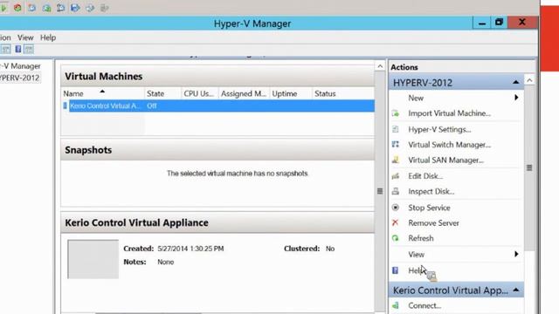The height and width of the screenshot is (314, 559).
Task: Click the blue floppy disk toolbar icon
Action: [75, 8]
